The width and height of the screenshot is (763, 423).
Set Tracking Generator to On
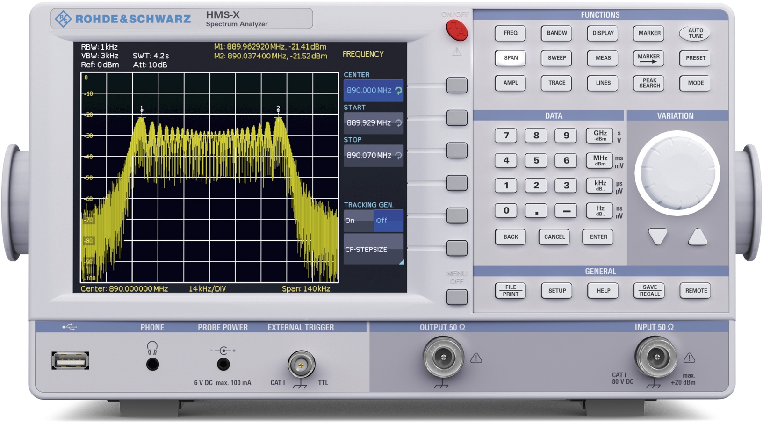click(x=359, y=220)
